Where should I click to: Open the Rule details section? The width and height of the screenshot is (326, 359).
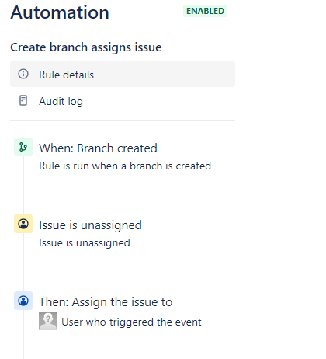point(123,74)
